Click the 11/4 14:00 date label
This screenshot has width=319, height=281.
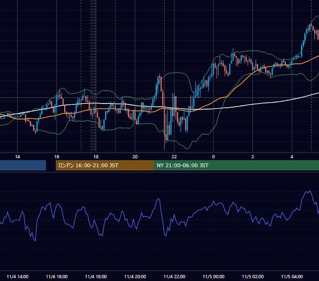(x=17, y=276)
